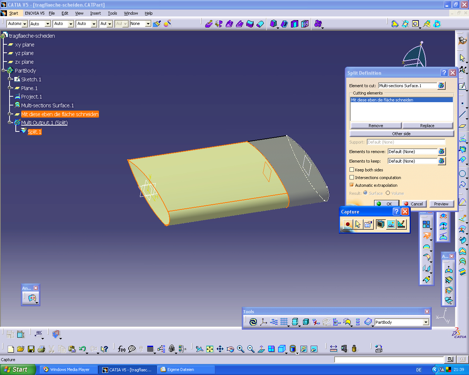
Task: Click the curvature analysis icon in An... palette
Action: tap(33, 298)
